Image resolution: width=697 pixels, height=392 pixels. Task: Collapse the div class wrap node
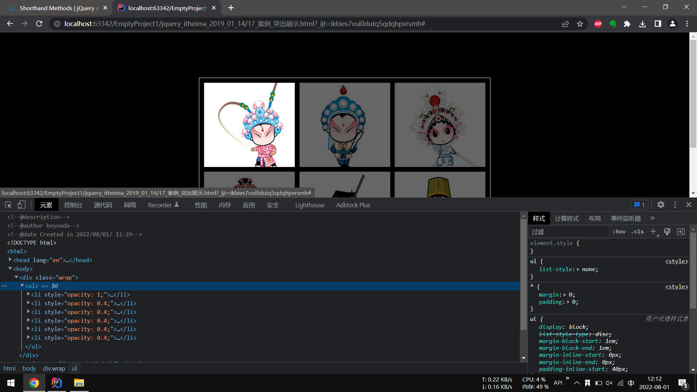coord(16,277)
